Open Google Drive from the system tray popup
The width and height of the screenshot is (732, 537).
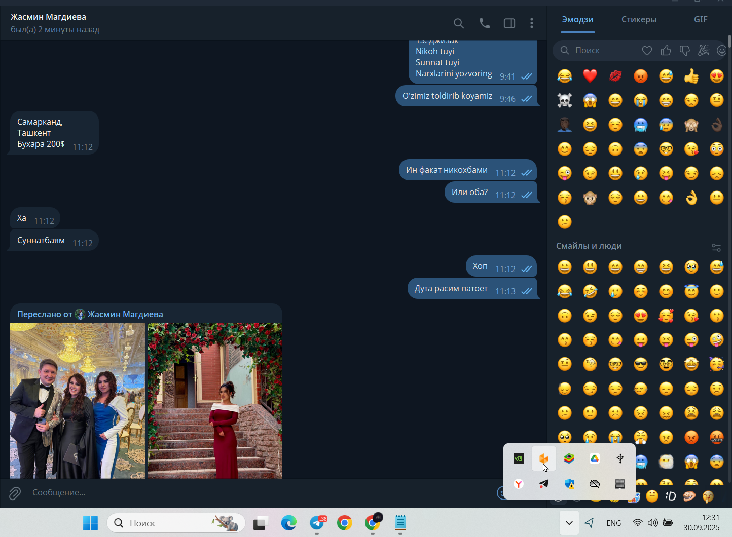[595, 458]
